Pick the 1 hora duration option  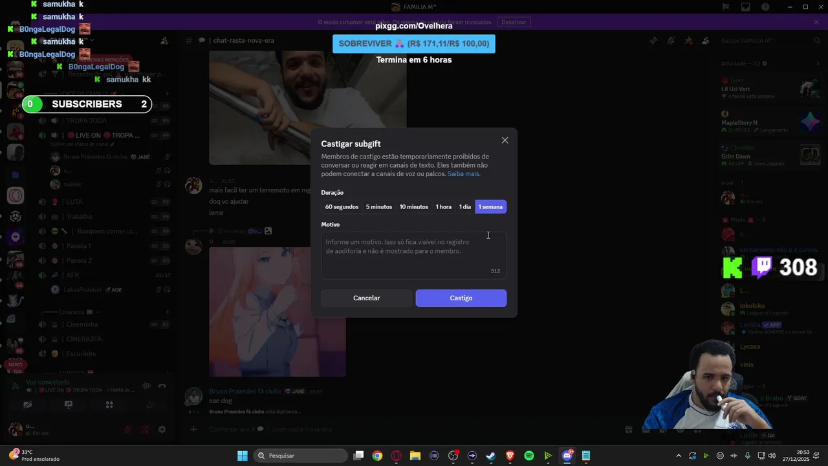(444, 207)
